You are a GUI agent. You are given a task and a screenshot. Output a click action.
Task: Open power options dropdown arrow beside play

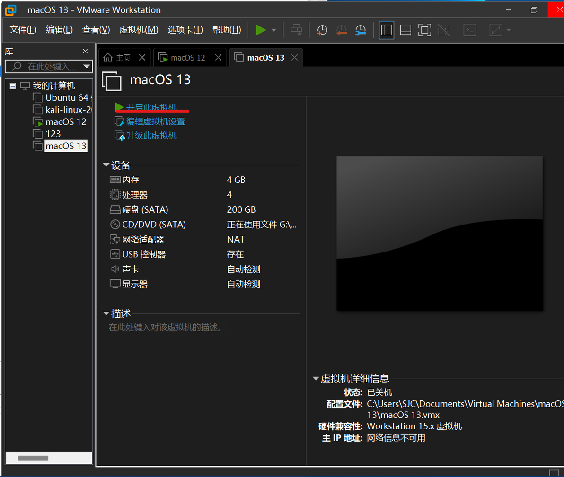coord(274,30)
